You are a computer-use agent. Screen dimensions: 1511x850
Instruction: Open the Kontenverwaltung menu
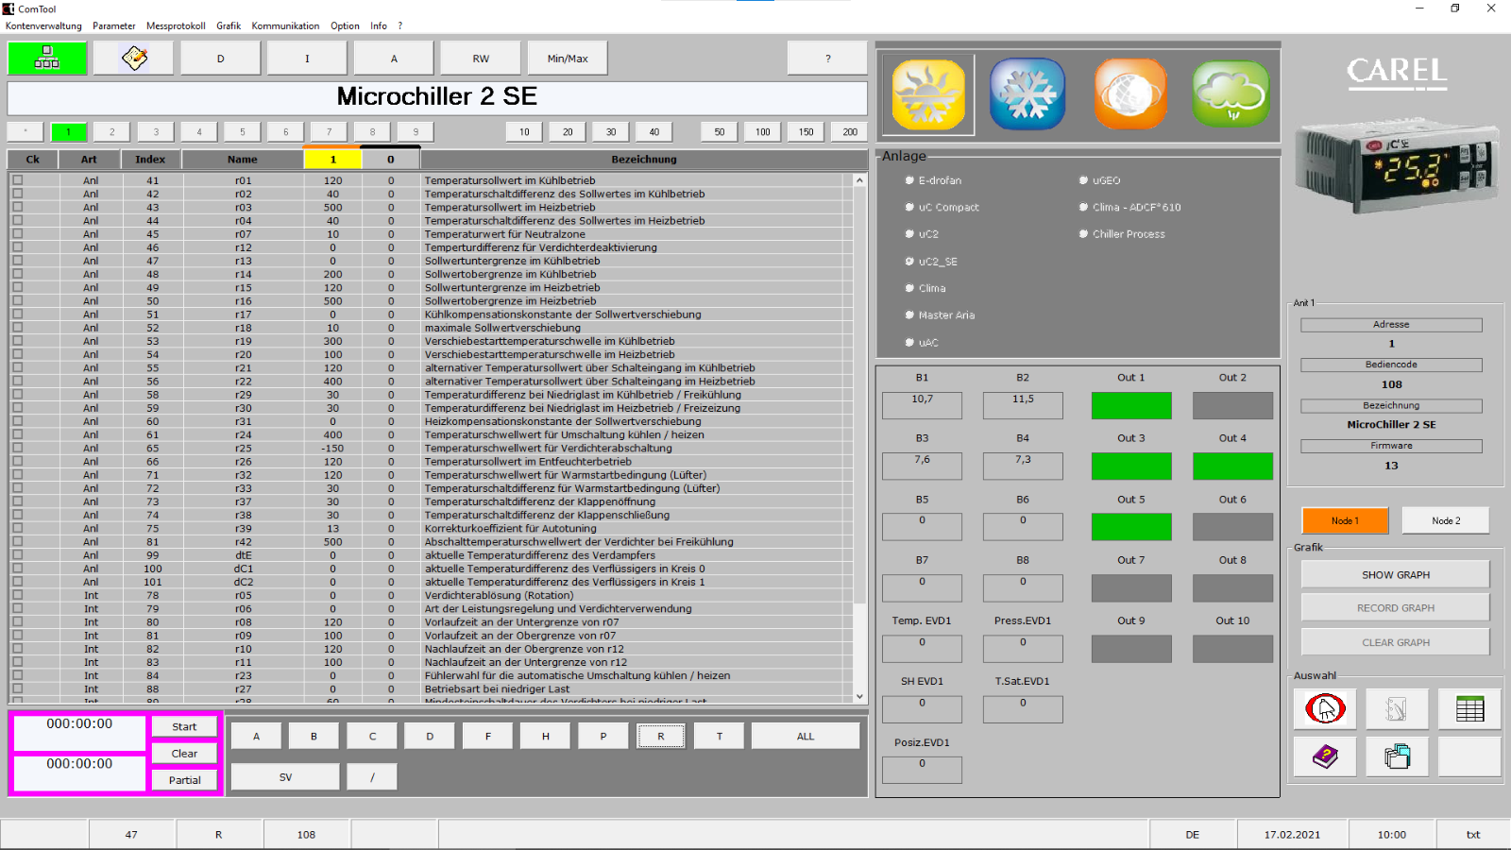pos(43,25)
